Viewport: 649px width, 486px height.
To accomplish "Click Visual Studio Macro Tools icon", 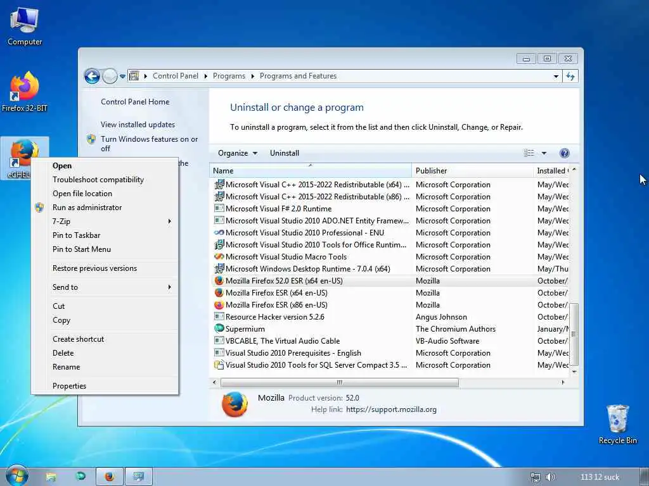I will pyautogui.click(x=219, y=257).
